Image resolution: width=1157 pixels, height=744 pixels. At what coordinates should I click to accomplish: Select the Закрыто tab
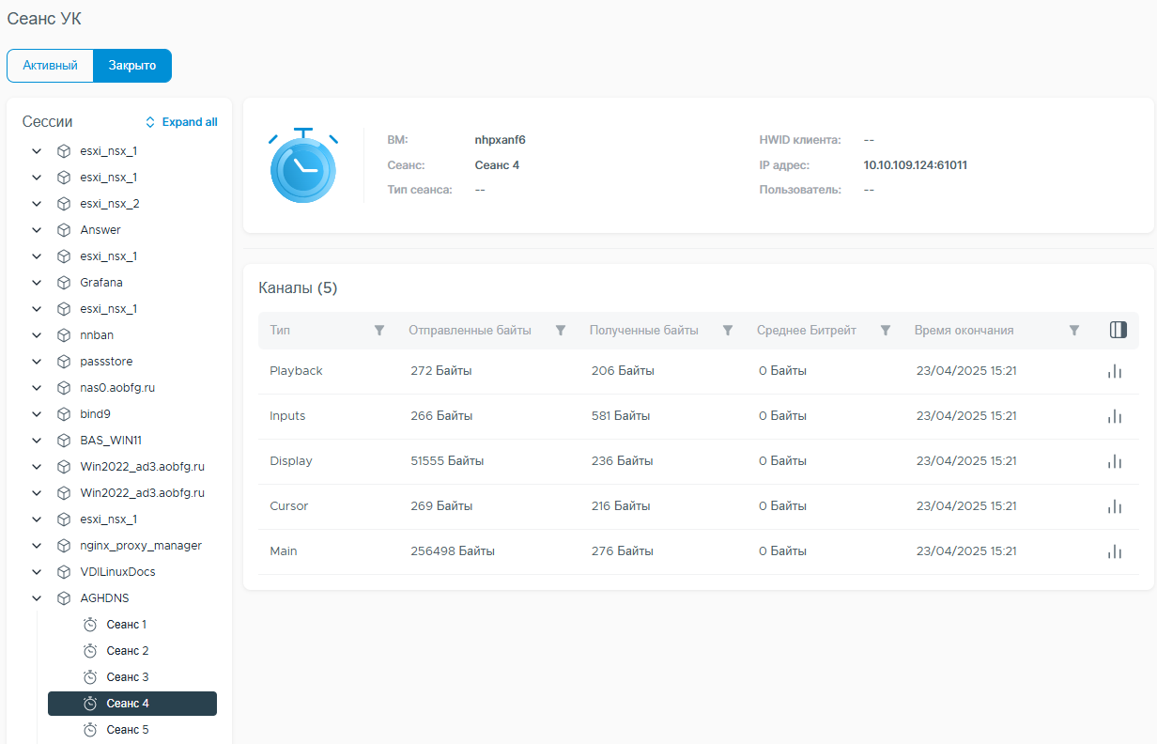point(132,66)
